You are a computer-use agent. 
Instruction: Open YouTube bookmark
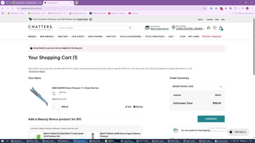pos(133,13)
